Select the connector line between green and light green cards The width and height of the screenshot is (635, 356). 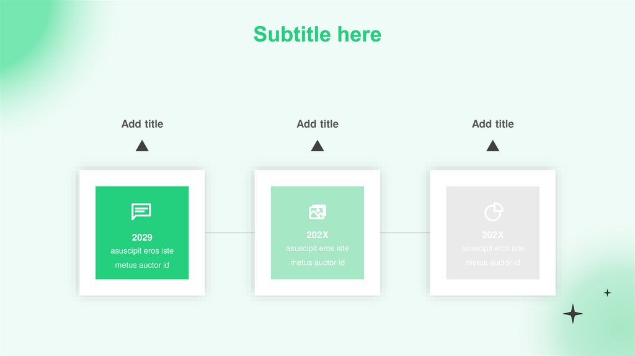tap(229, 233)
